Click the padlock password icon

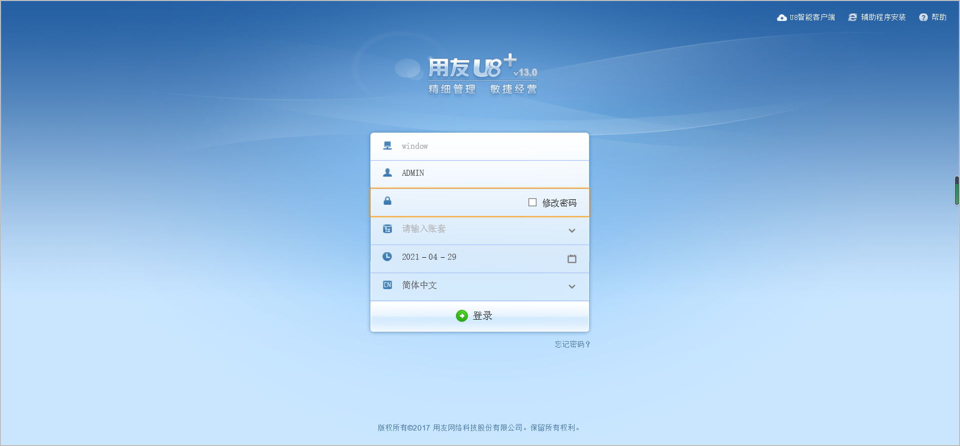point(387,201)
